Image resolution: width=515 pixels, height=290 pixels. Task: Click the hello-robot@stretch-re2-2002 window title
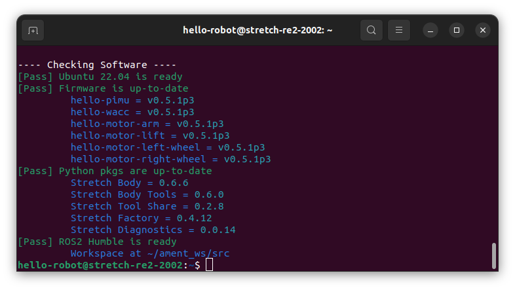[257, 30]
